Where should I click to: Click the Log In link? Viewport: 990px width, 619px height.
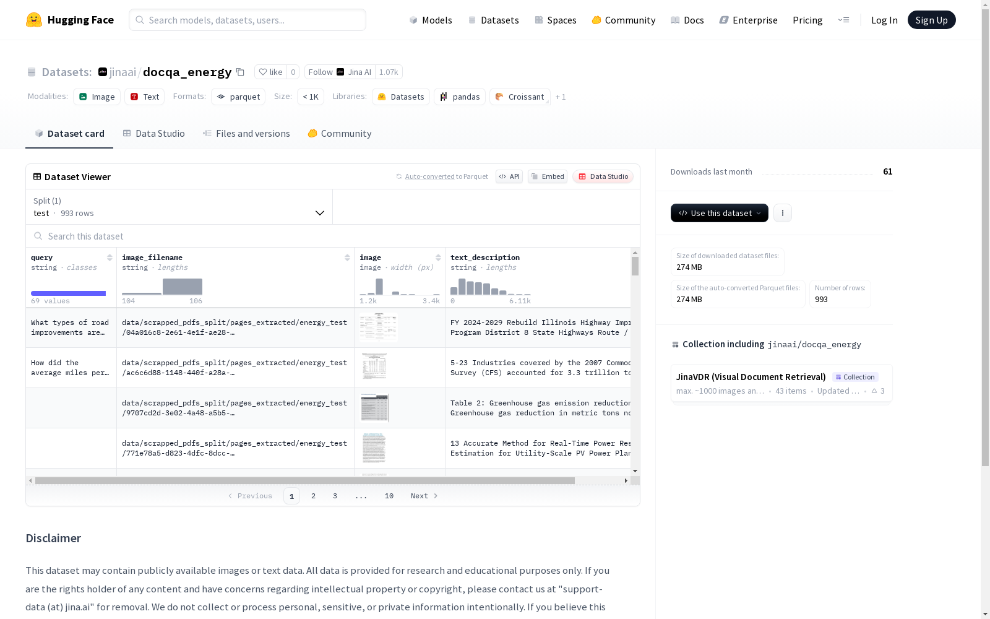click(884, 20)
